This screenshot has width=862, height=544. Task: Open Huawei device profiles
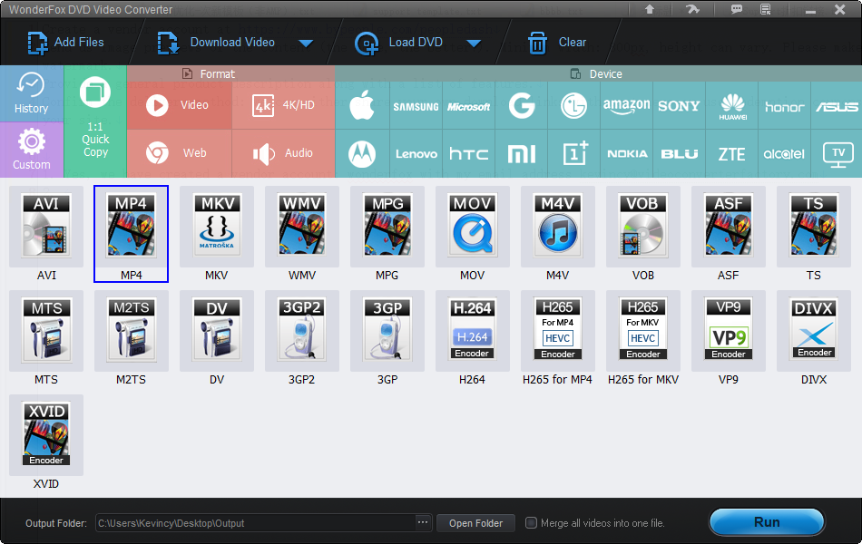(x=732, y=105)
